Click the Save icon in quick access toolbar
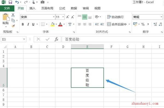 (10, 2)
